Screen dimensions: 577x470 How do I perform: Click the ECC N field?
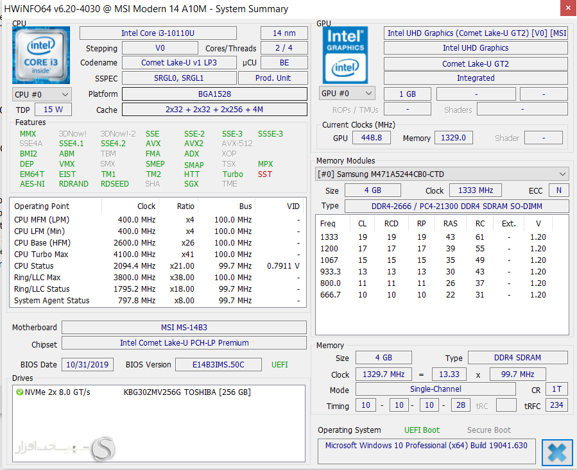(559, 190)
